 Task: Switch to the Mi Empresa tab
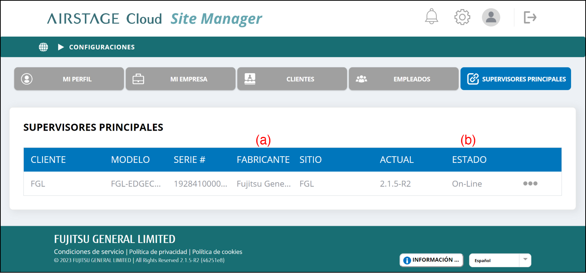[181, 79]
